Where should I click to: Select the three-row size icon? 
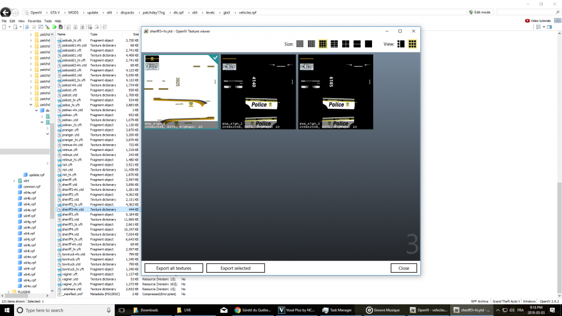[x=334, y=44]
